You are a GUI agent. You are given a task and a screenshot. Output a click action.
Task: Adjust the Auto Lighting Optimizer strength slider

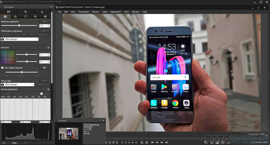[22, 72]
